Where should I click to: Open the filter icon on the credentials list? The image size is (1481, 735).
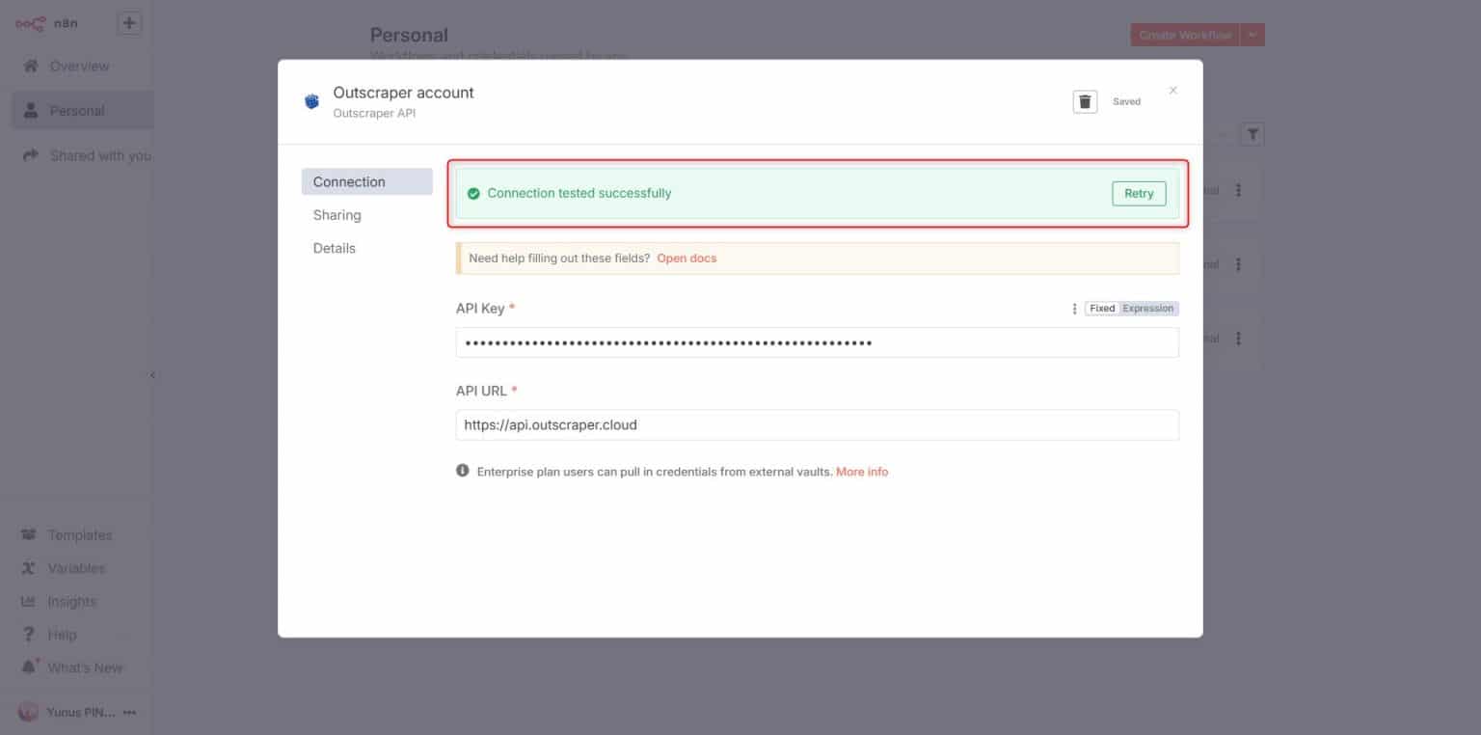[x=1252, y=134]
